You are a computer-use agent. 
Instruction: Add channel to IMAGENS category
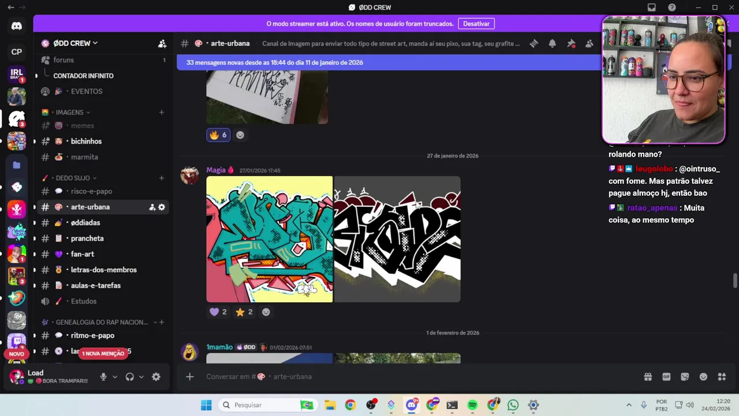162,112
